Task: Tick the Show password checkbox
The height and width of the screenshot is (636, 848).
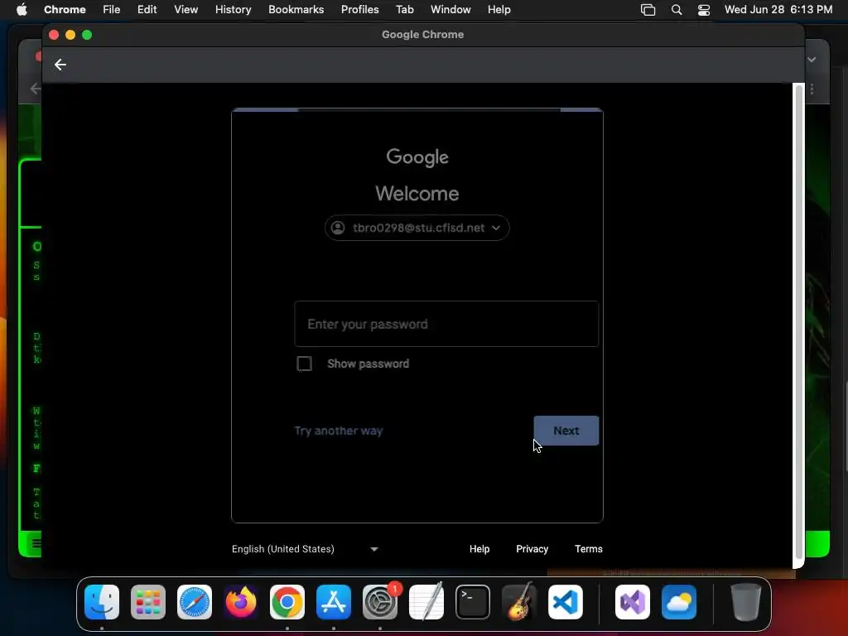Action: (305, 364)
